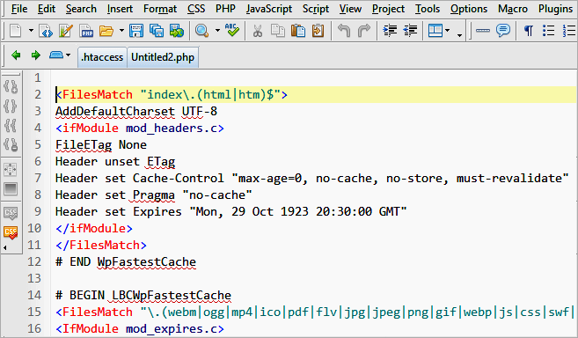
Task: Open the JavaScript menu
Action: [x=269, y=9]
